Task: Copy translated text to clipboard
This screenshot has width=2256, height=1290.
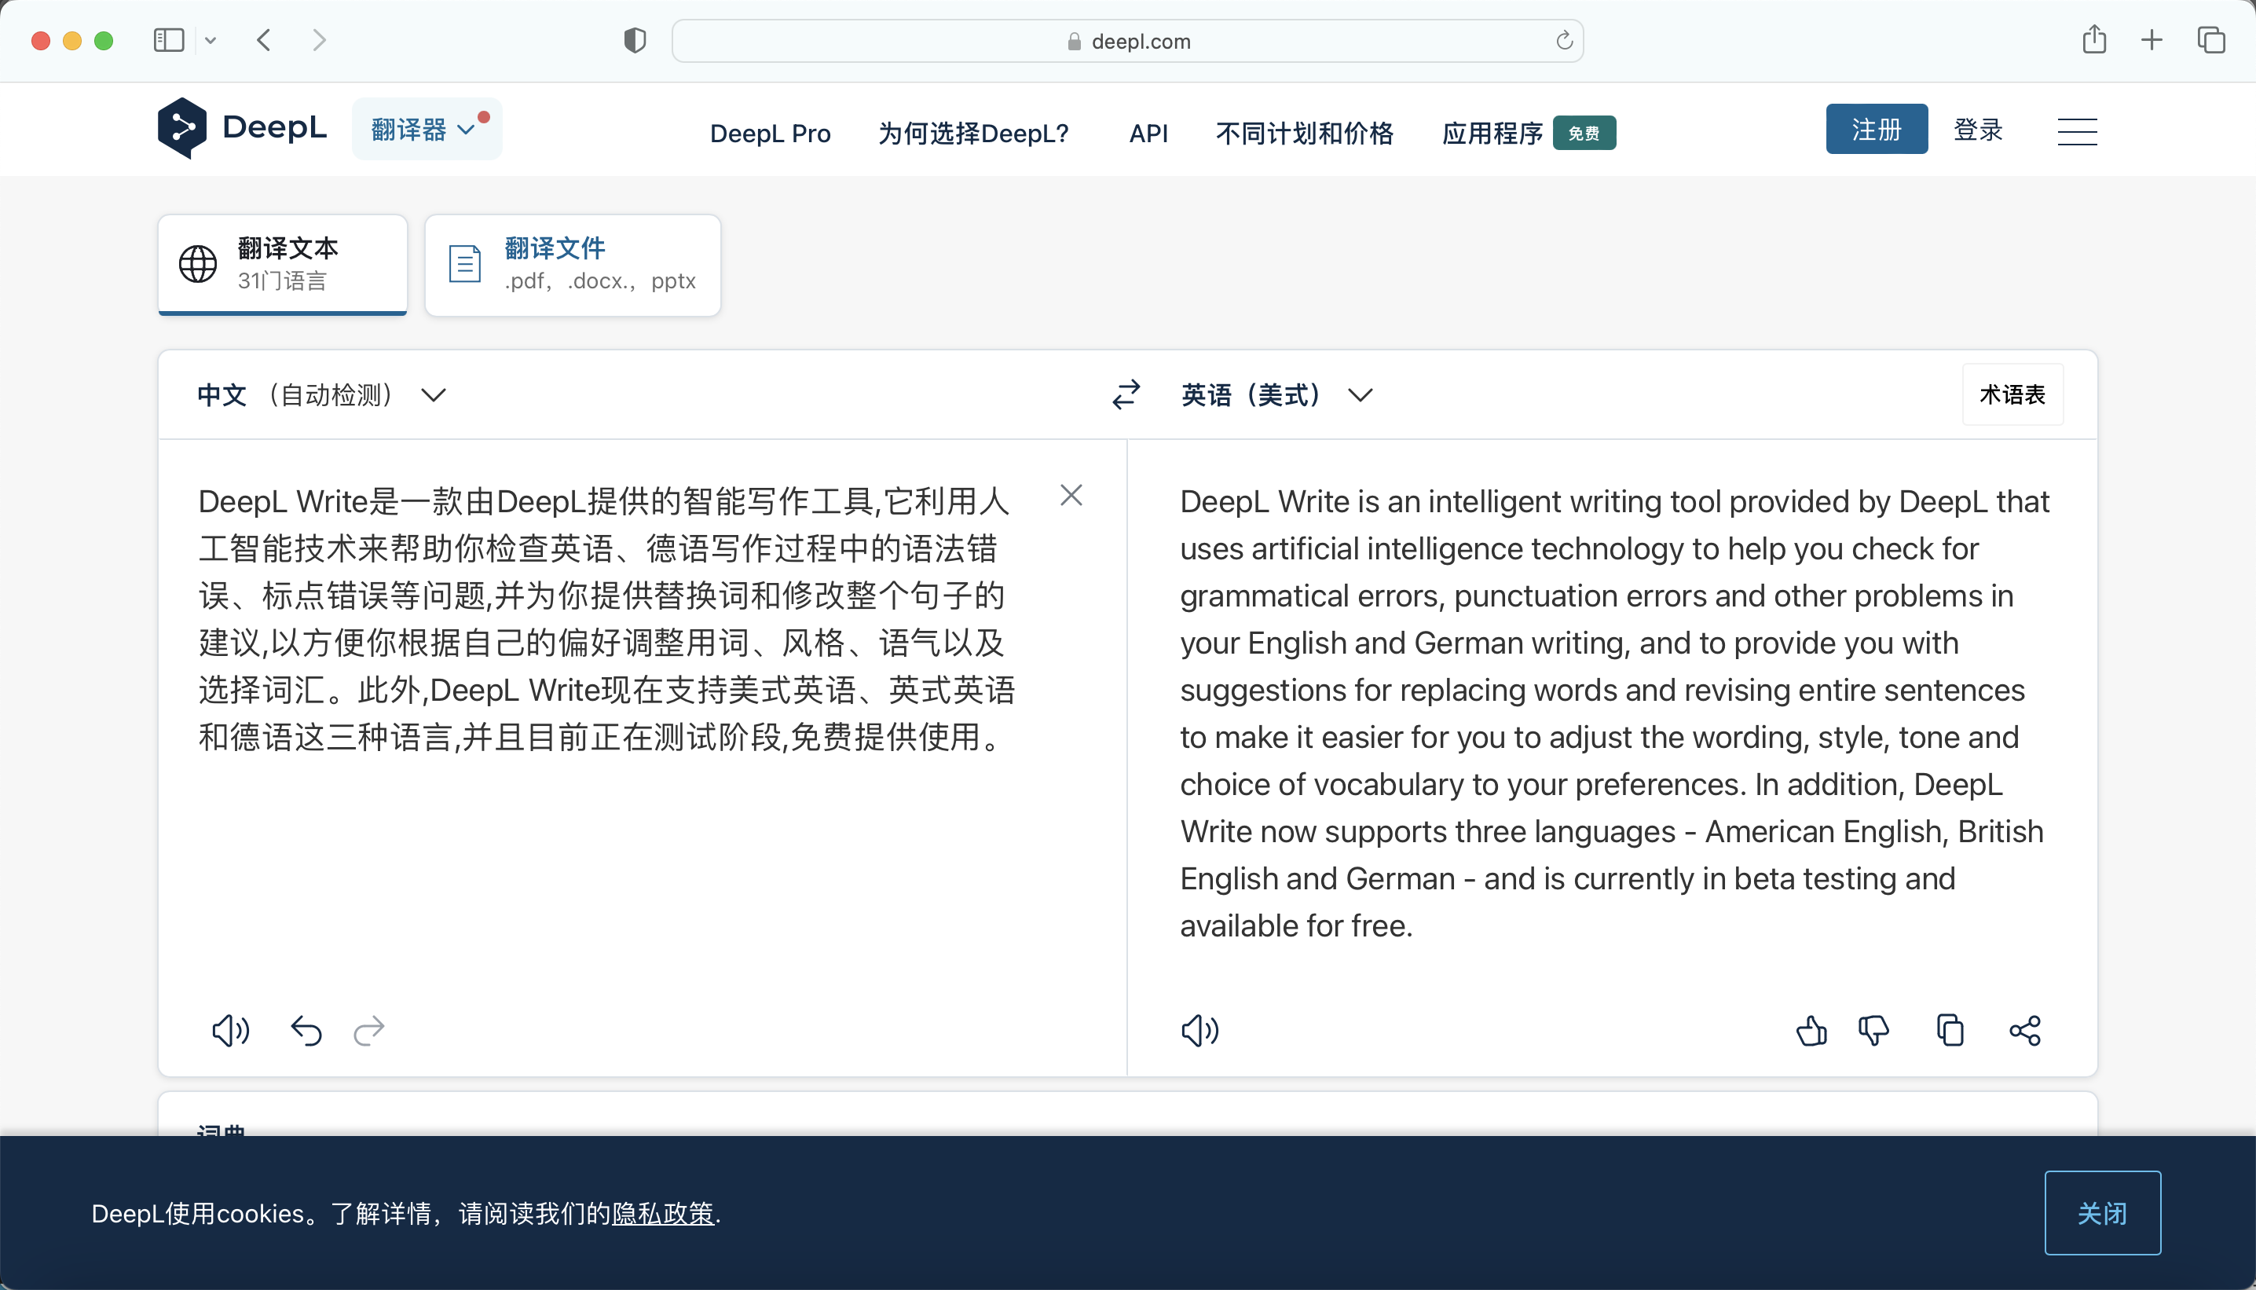Action: click(1950, 1031)
